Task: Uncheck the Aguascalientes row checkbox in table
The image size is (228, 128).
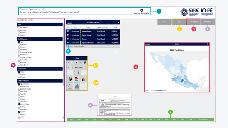Action: [x=68, y=31]
